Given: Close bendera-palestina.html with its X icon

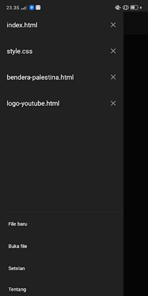Looking at the screenshot, I should click(113, 77).
